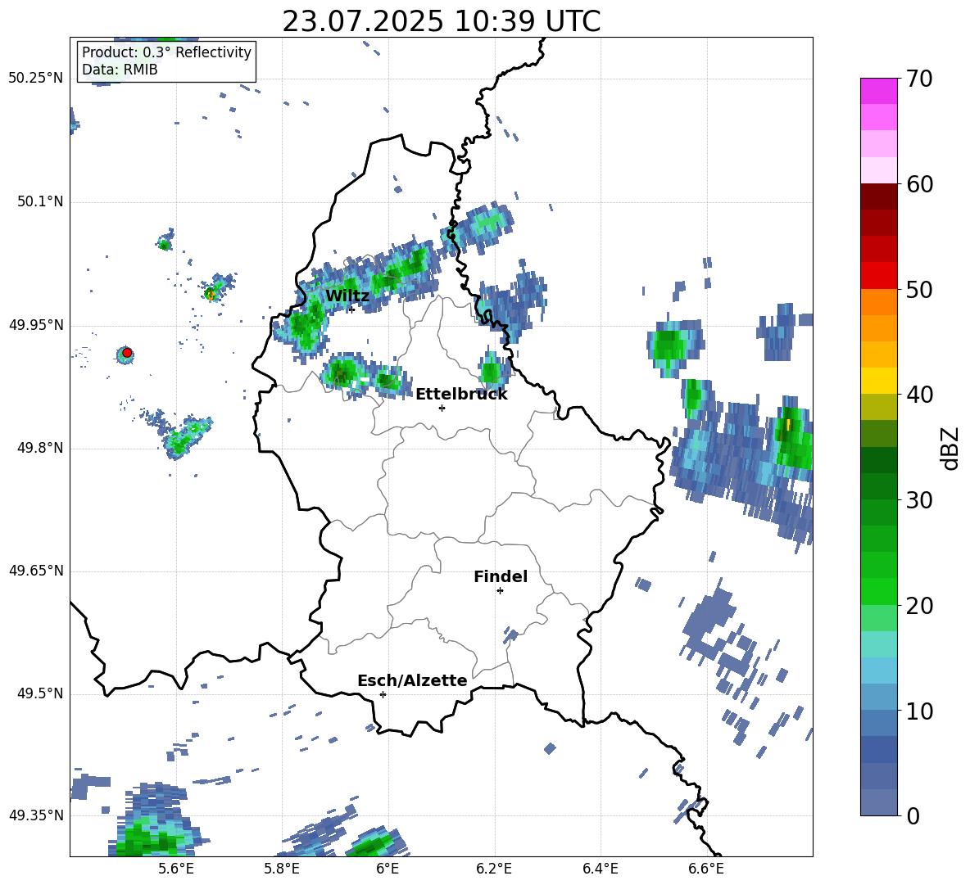Click the 5.6°E longitude label
Screen dimensions: 970x885
[x=175, y=869]
